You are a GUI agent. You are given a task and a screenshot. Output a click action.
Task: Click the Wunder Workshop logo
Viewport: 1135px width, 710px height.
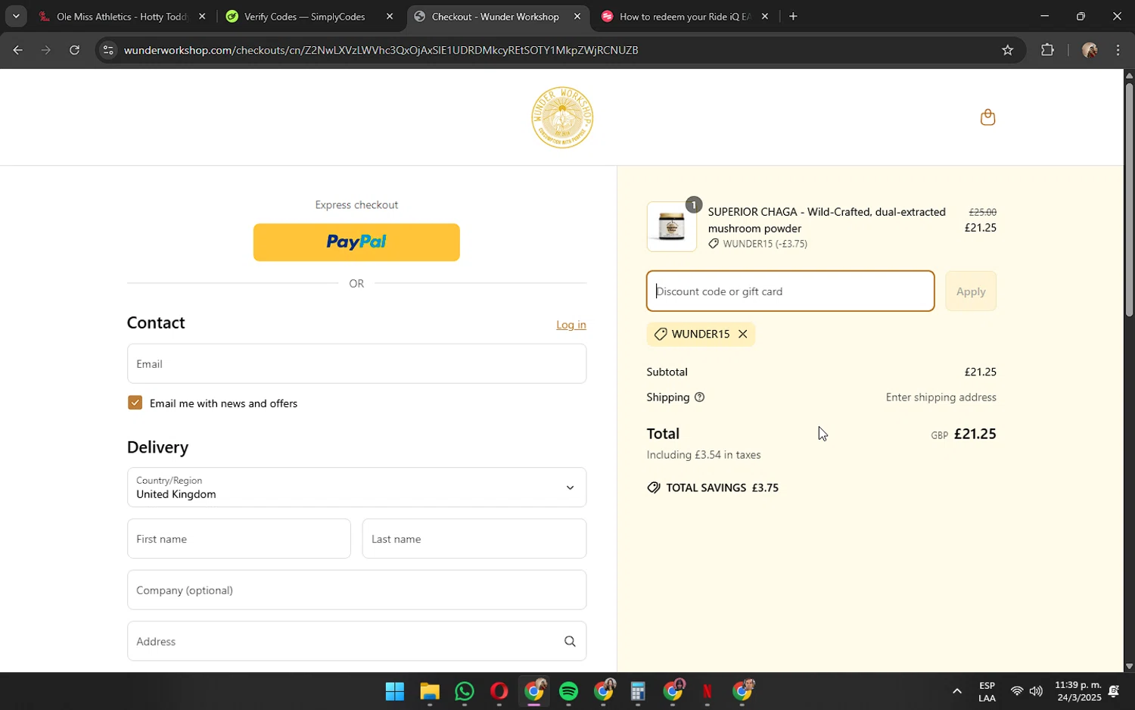pyautogui.click(x=562, y=117)
